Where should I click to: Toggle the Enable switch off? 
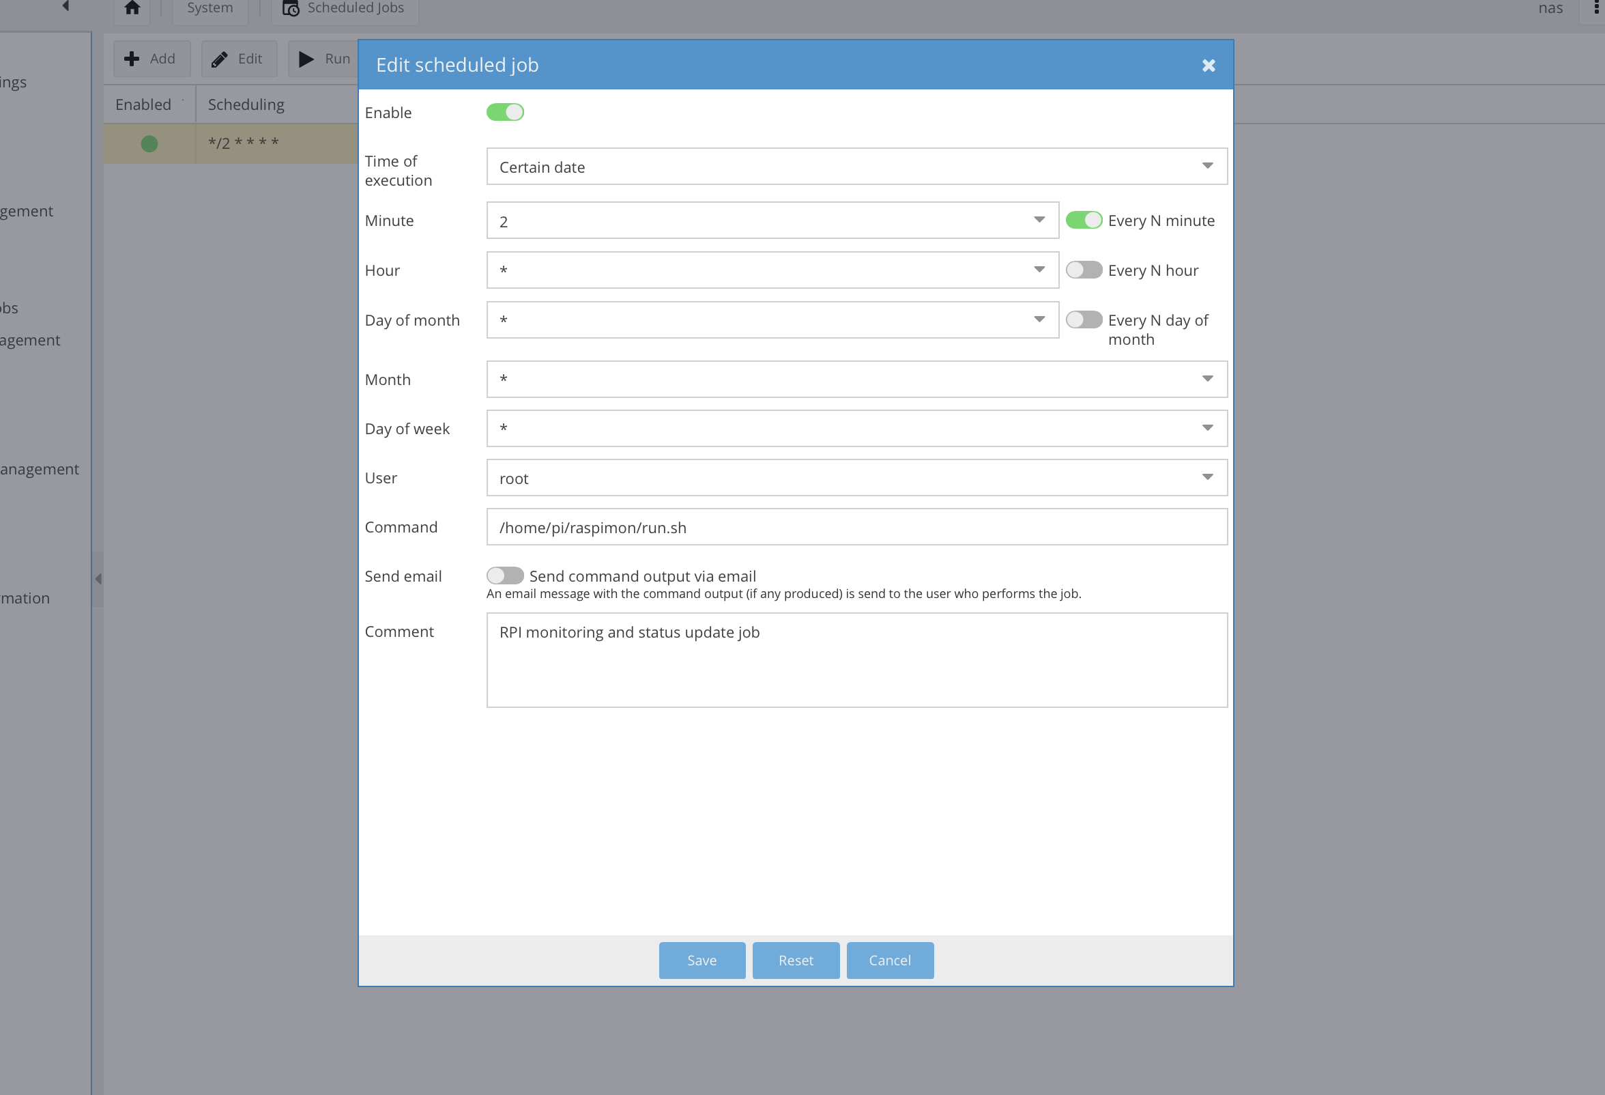[505, 113]
